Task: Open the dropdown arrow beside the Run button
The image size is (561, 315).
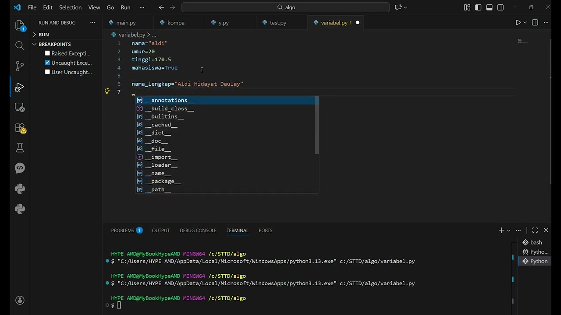Action: (525, 23)
